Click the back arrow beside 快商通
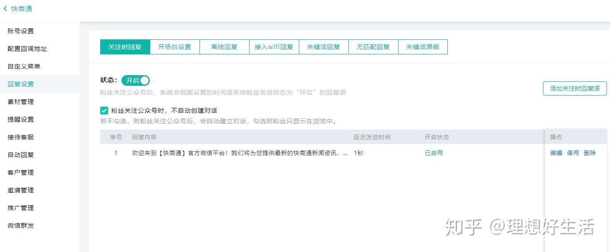This screenshot has width=610, height=252. click(5, 9)
